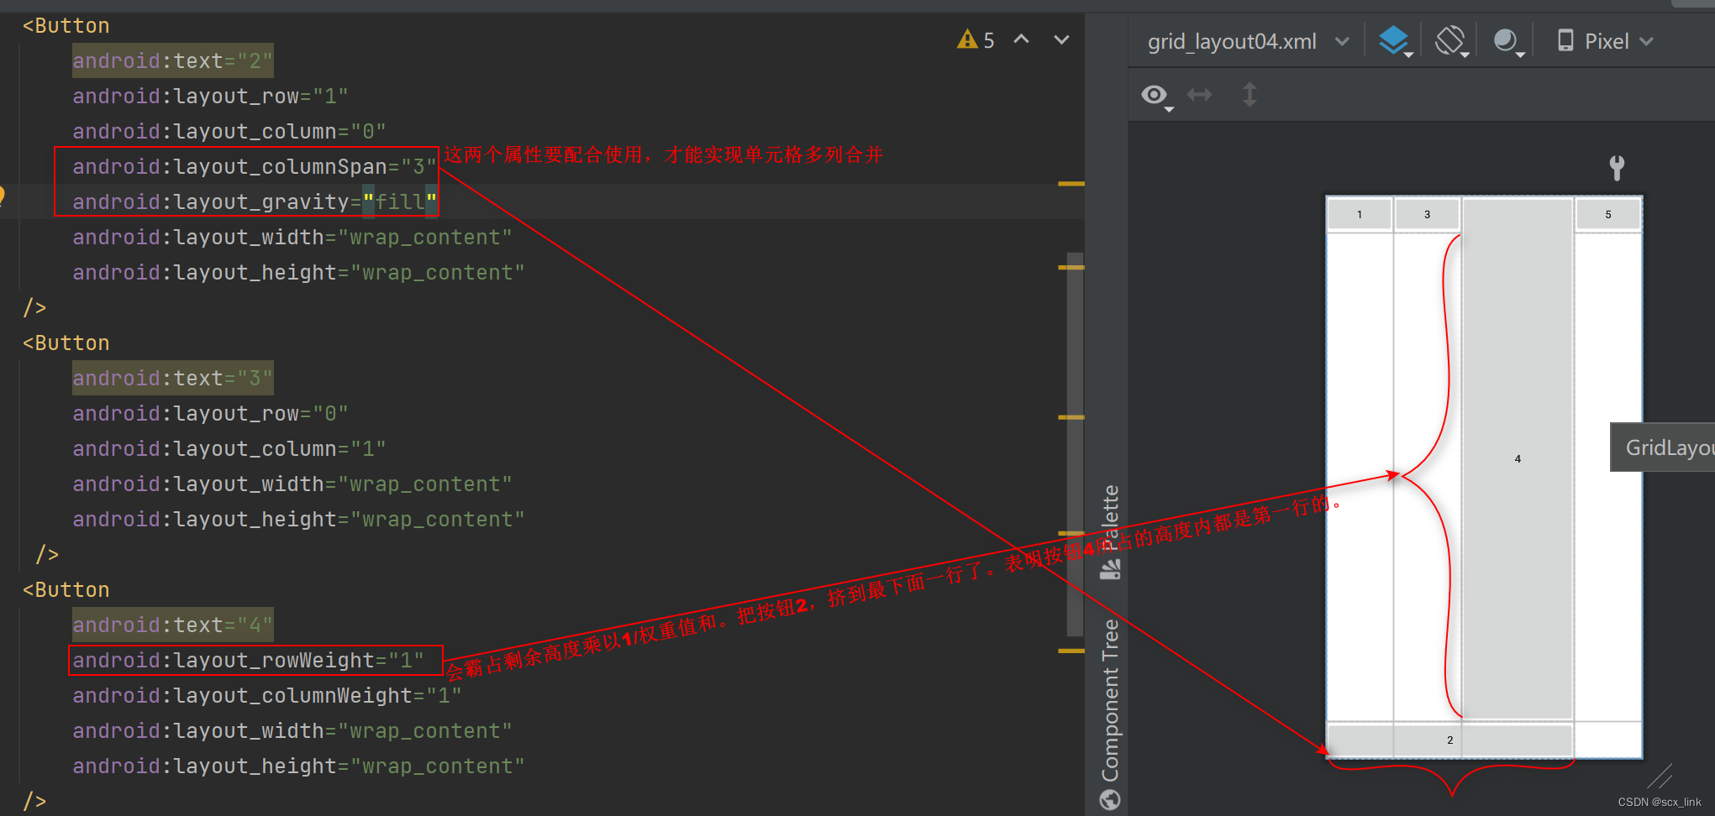Click android:layout_gravity="fill" code line
Screen dimensions: 1715x816
pos(255,202)
